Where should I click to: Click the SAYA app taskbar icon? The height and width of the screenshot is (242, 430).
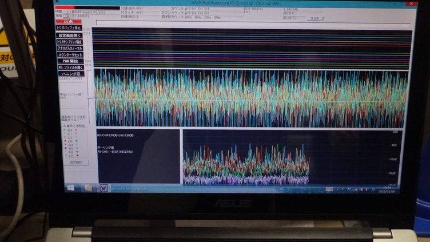[103, 188]
